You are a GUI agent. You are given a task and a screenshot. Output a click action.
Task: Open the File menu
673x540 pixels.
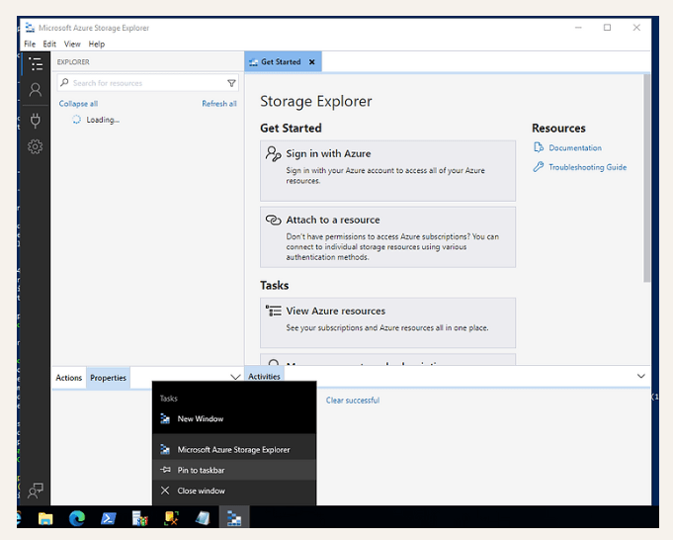click(30, 44)
